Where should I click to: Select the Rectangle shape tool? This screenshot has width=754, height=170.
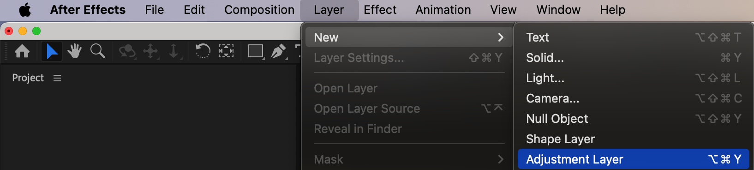(x=256, y=51)
